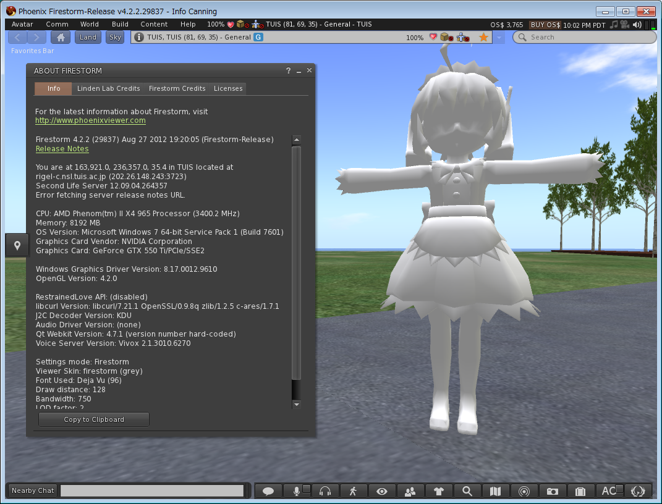Click the 'Memory: 8192 MB' line

(68, 223)
